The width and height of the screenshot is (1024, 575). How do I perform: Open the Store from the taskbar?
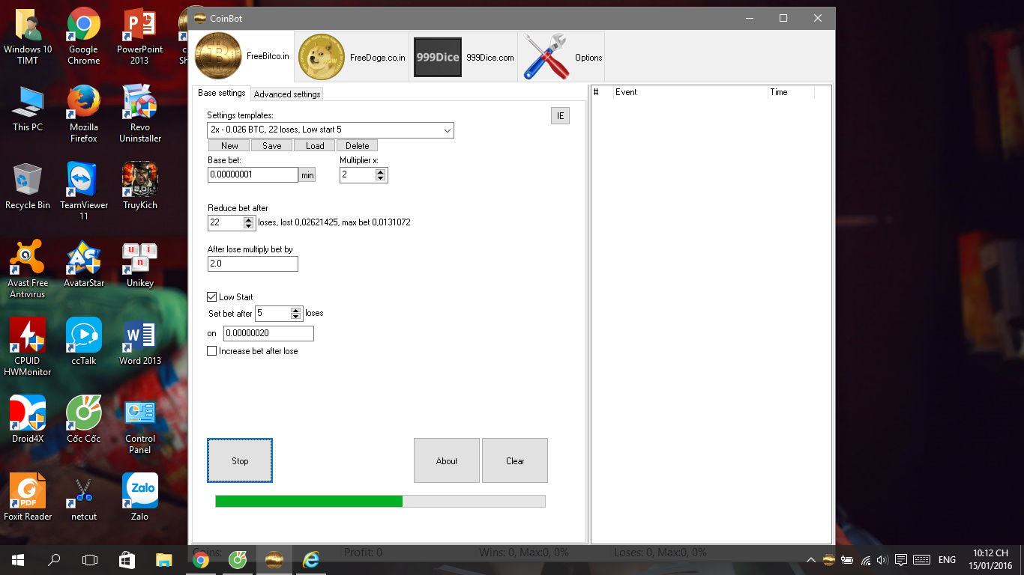tap(127, 560)
